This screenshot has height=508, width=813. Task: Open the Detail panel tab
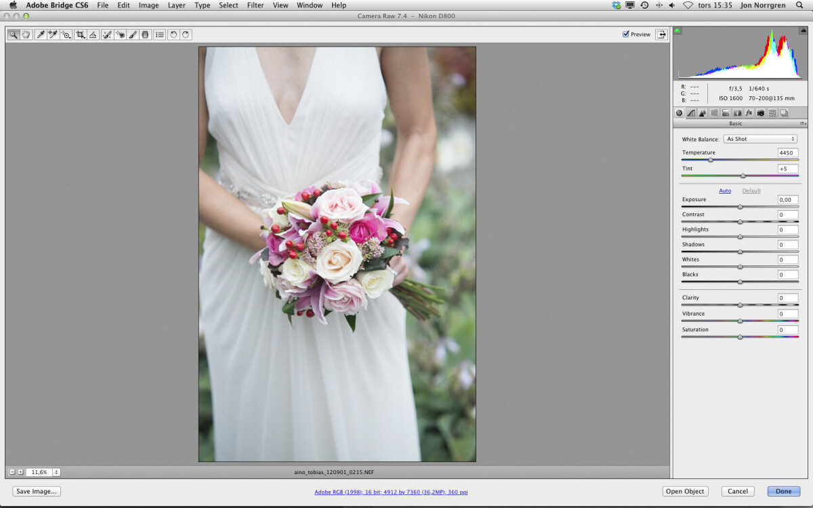click(703, 113)
